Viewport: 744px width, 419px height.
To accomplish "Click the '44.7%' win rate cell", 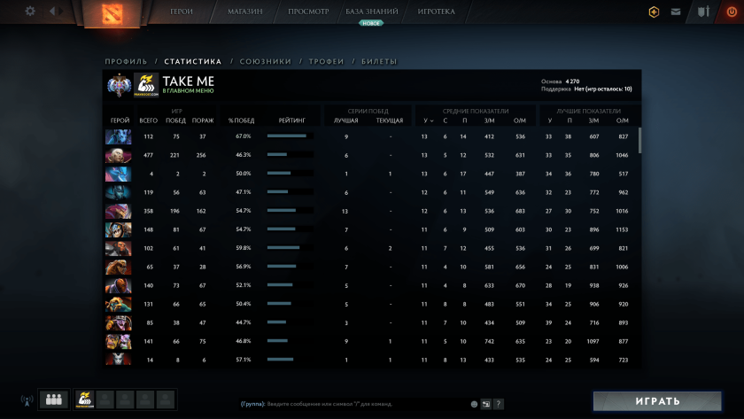I will coord(244,322).
